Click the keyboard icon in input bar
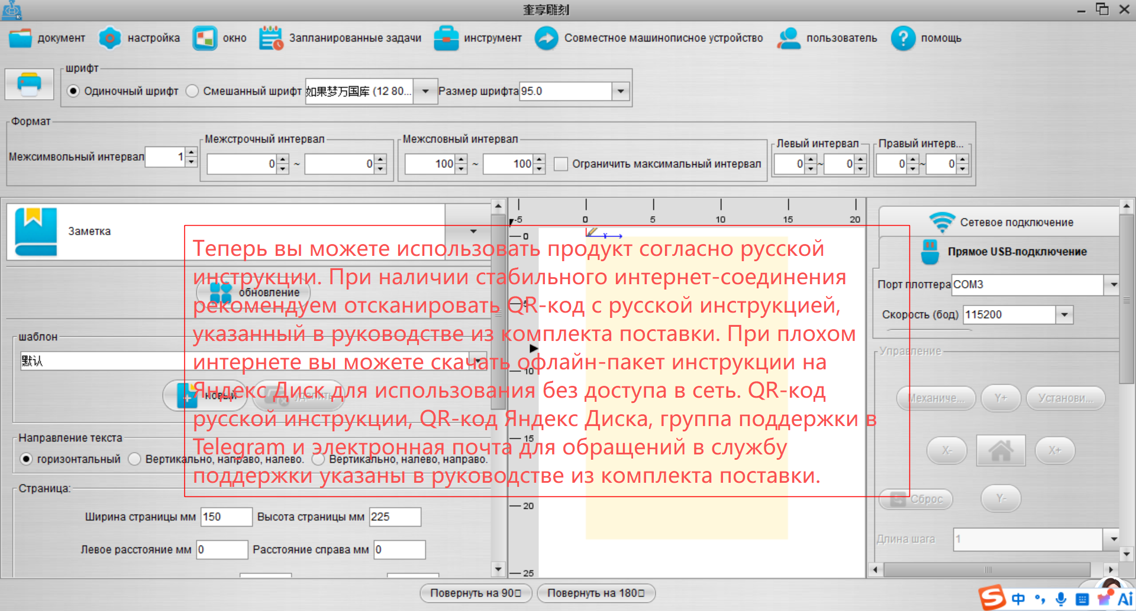The image size is (1136, 611). coord(1082,599)
